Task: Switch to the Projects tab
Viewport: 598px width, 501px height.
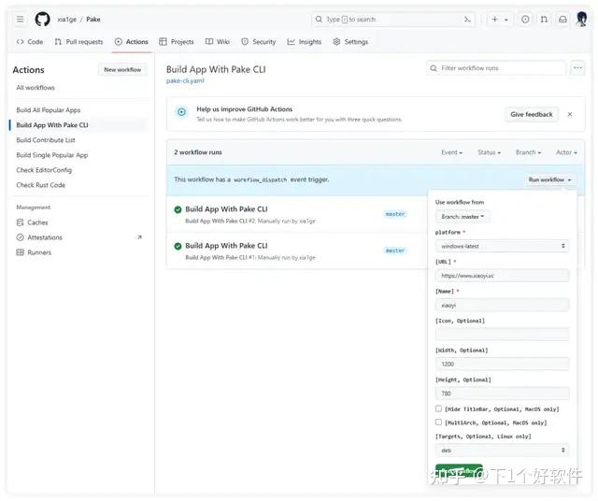Action: pyautogui.click(x=177, y=41)
